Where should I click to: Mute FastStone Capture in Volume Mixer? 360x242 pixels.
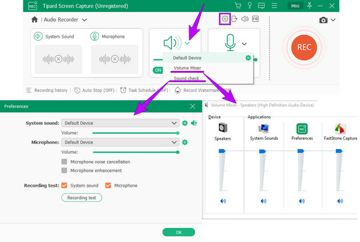click(340, 201)
